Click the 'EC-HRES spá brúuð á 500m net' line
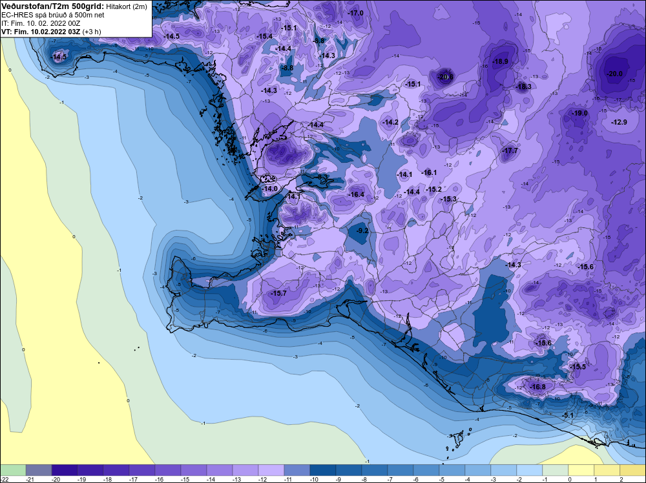 pos(53,15)
